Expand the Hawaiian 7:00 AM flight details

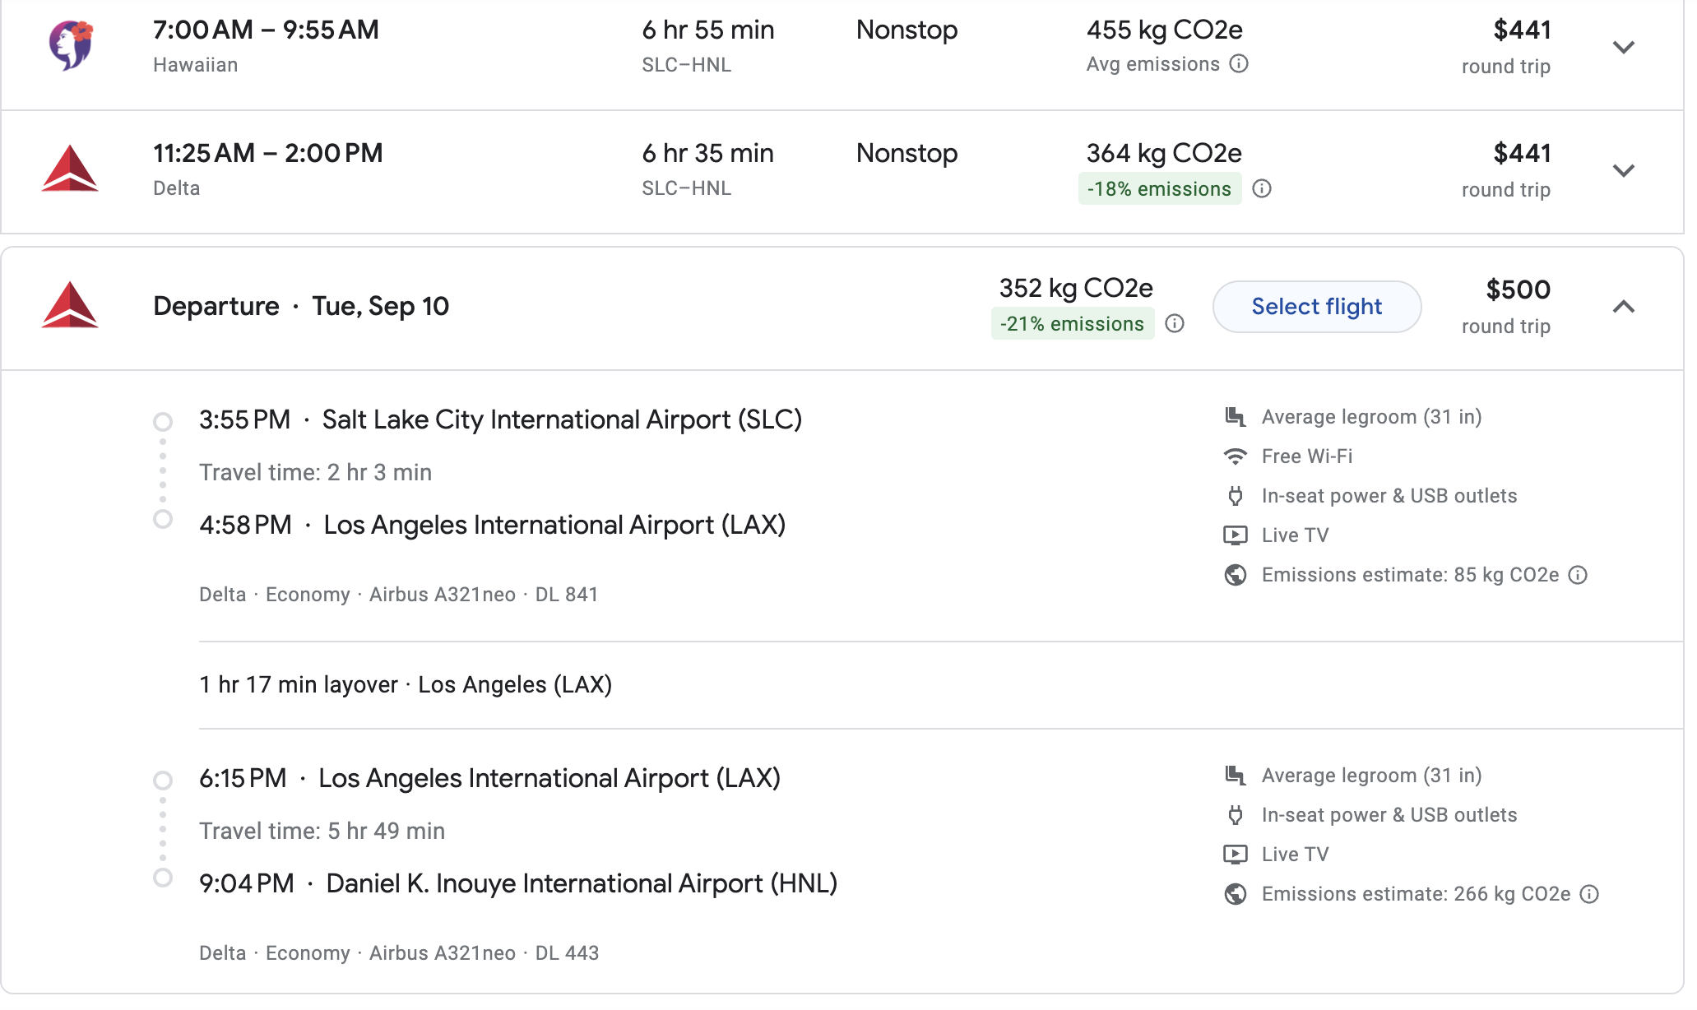[1623, 48]
